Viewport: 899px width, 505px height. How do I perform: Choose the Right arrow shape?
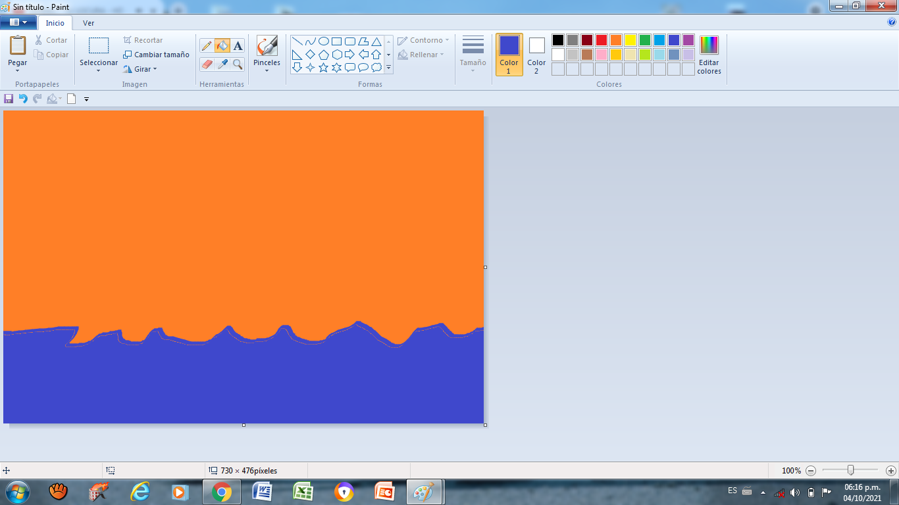(350, 54)
